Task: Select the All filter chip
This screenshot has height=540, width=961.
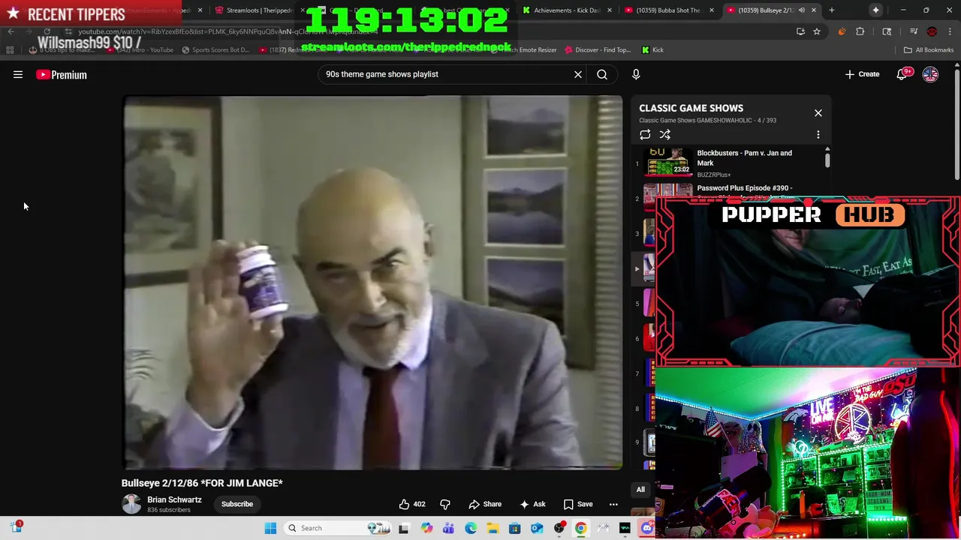Action: (640, 490)
